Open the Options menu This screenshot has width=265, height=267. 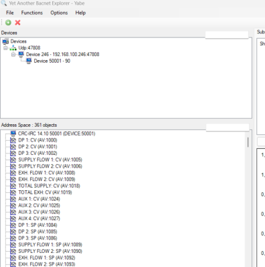pyautogui.click(x=59, y=13)
